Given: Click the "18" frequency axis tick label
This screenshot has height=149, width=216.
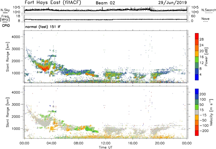Looking at the screenshot, I should coord(18,16).
